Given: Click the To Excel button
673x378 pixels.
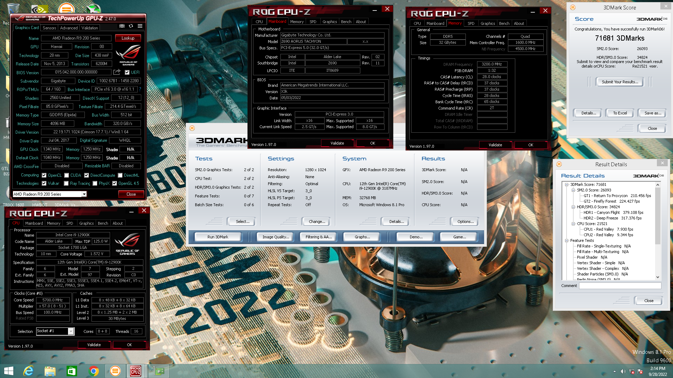Looking at the screenshot, I should coord(620,113).
